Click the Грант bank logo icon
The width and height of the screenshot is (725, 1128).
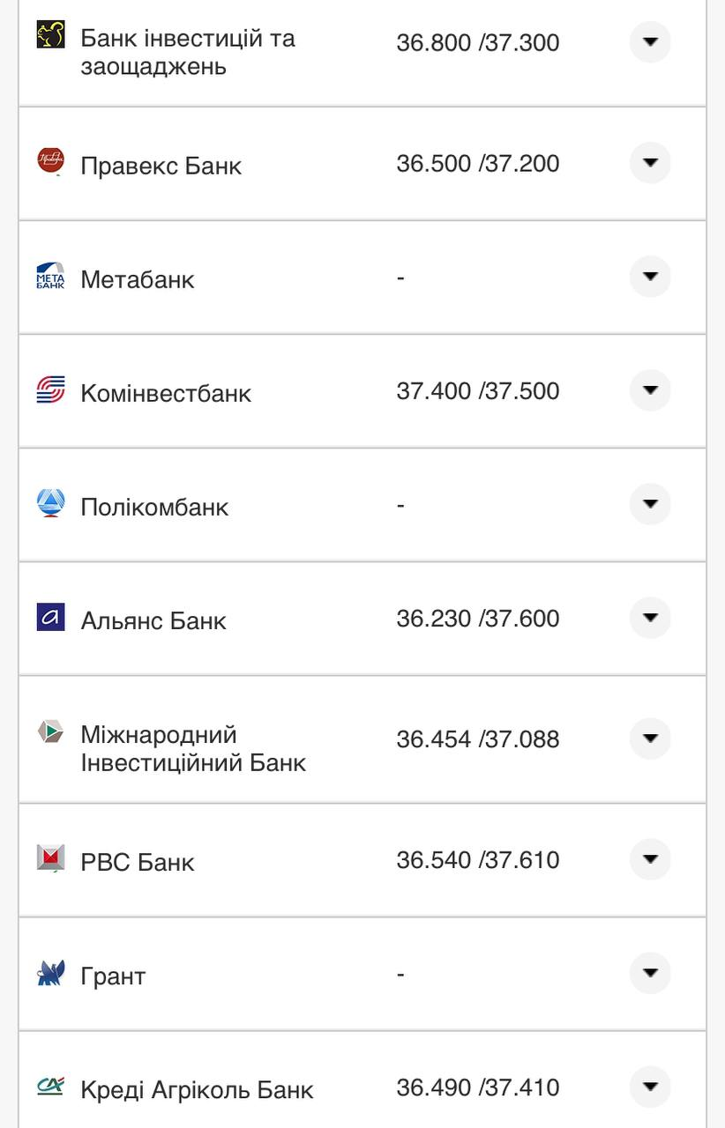pos(50,972)
